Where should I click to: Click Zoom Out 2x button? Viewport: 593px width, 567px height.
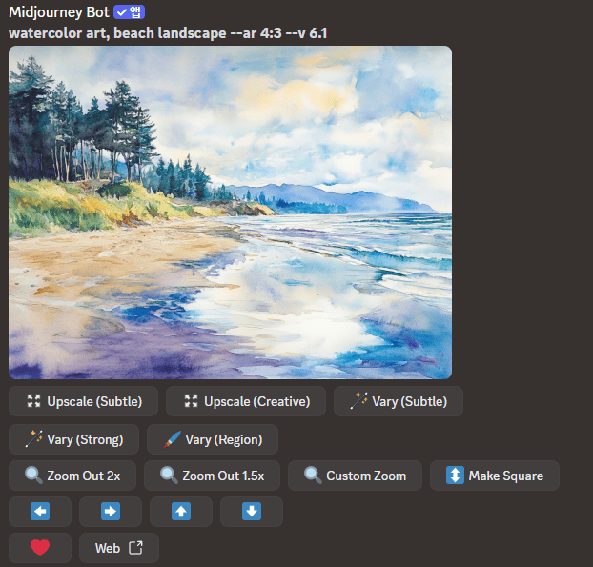pyautogui.click(x=72, y=476)
